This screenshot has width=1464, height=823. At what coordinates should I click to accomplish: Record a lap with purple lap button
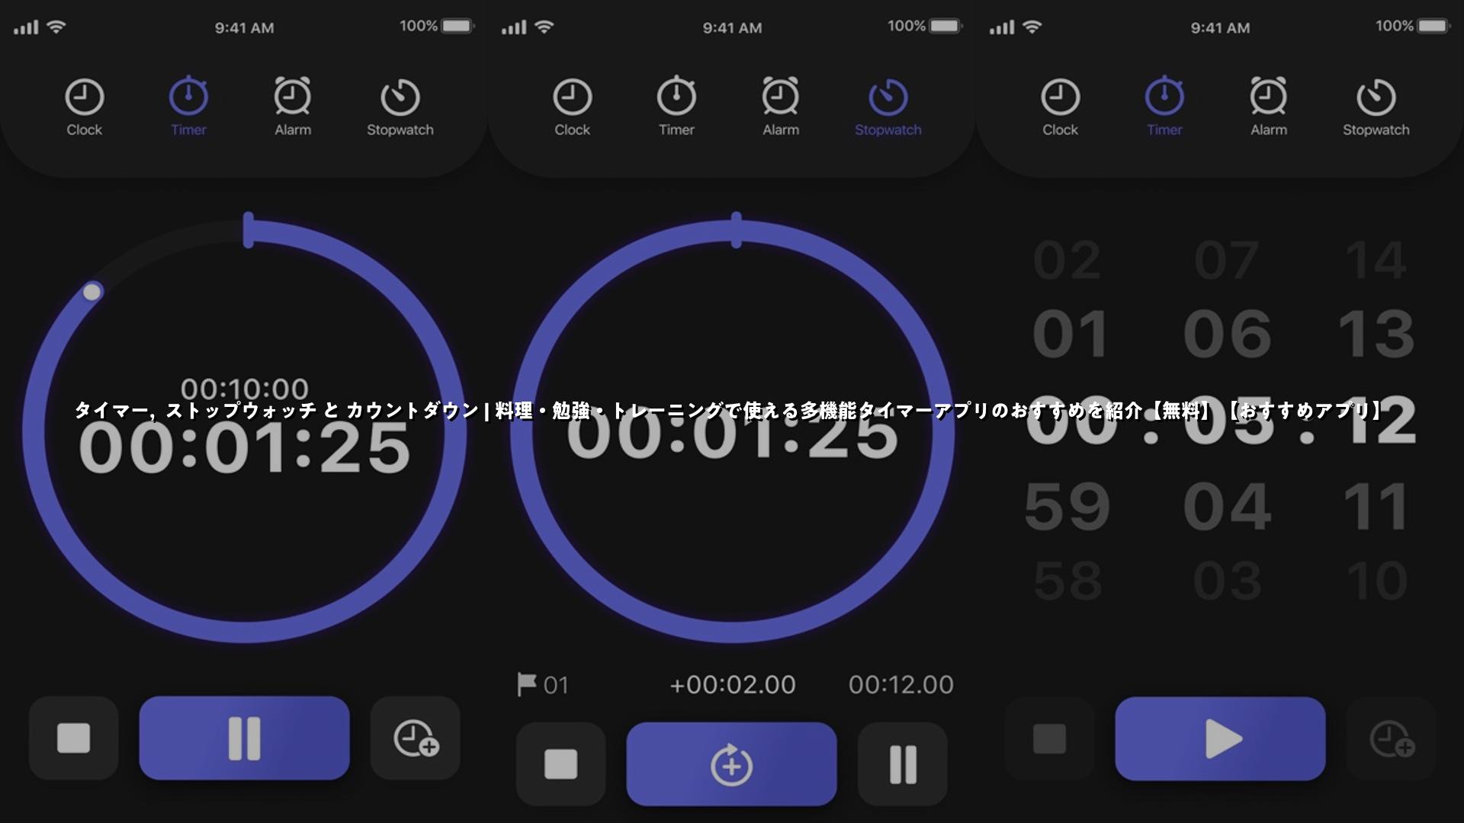click(731, 764)
